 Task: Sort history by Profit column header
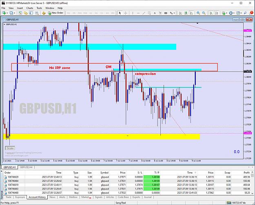pyautogui.click(x=246, y=173)
